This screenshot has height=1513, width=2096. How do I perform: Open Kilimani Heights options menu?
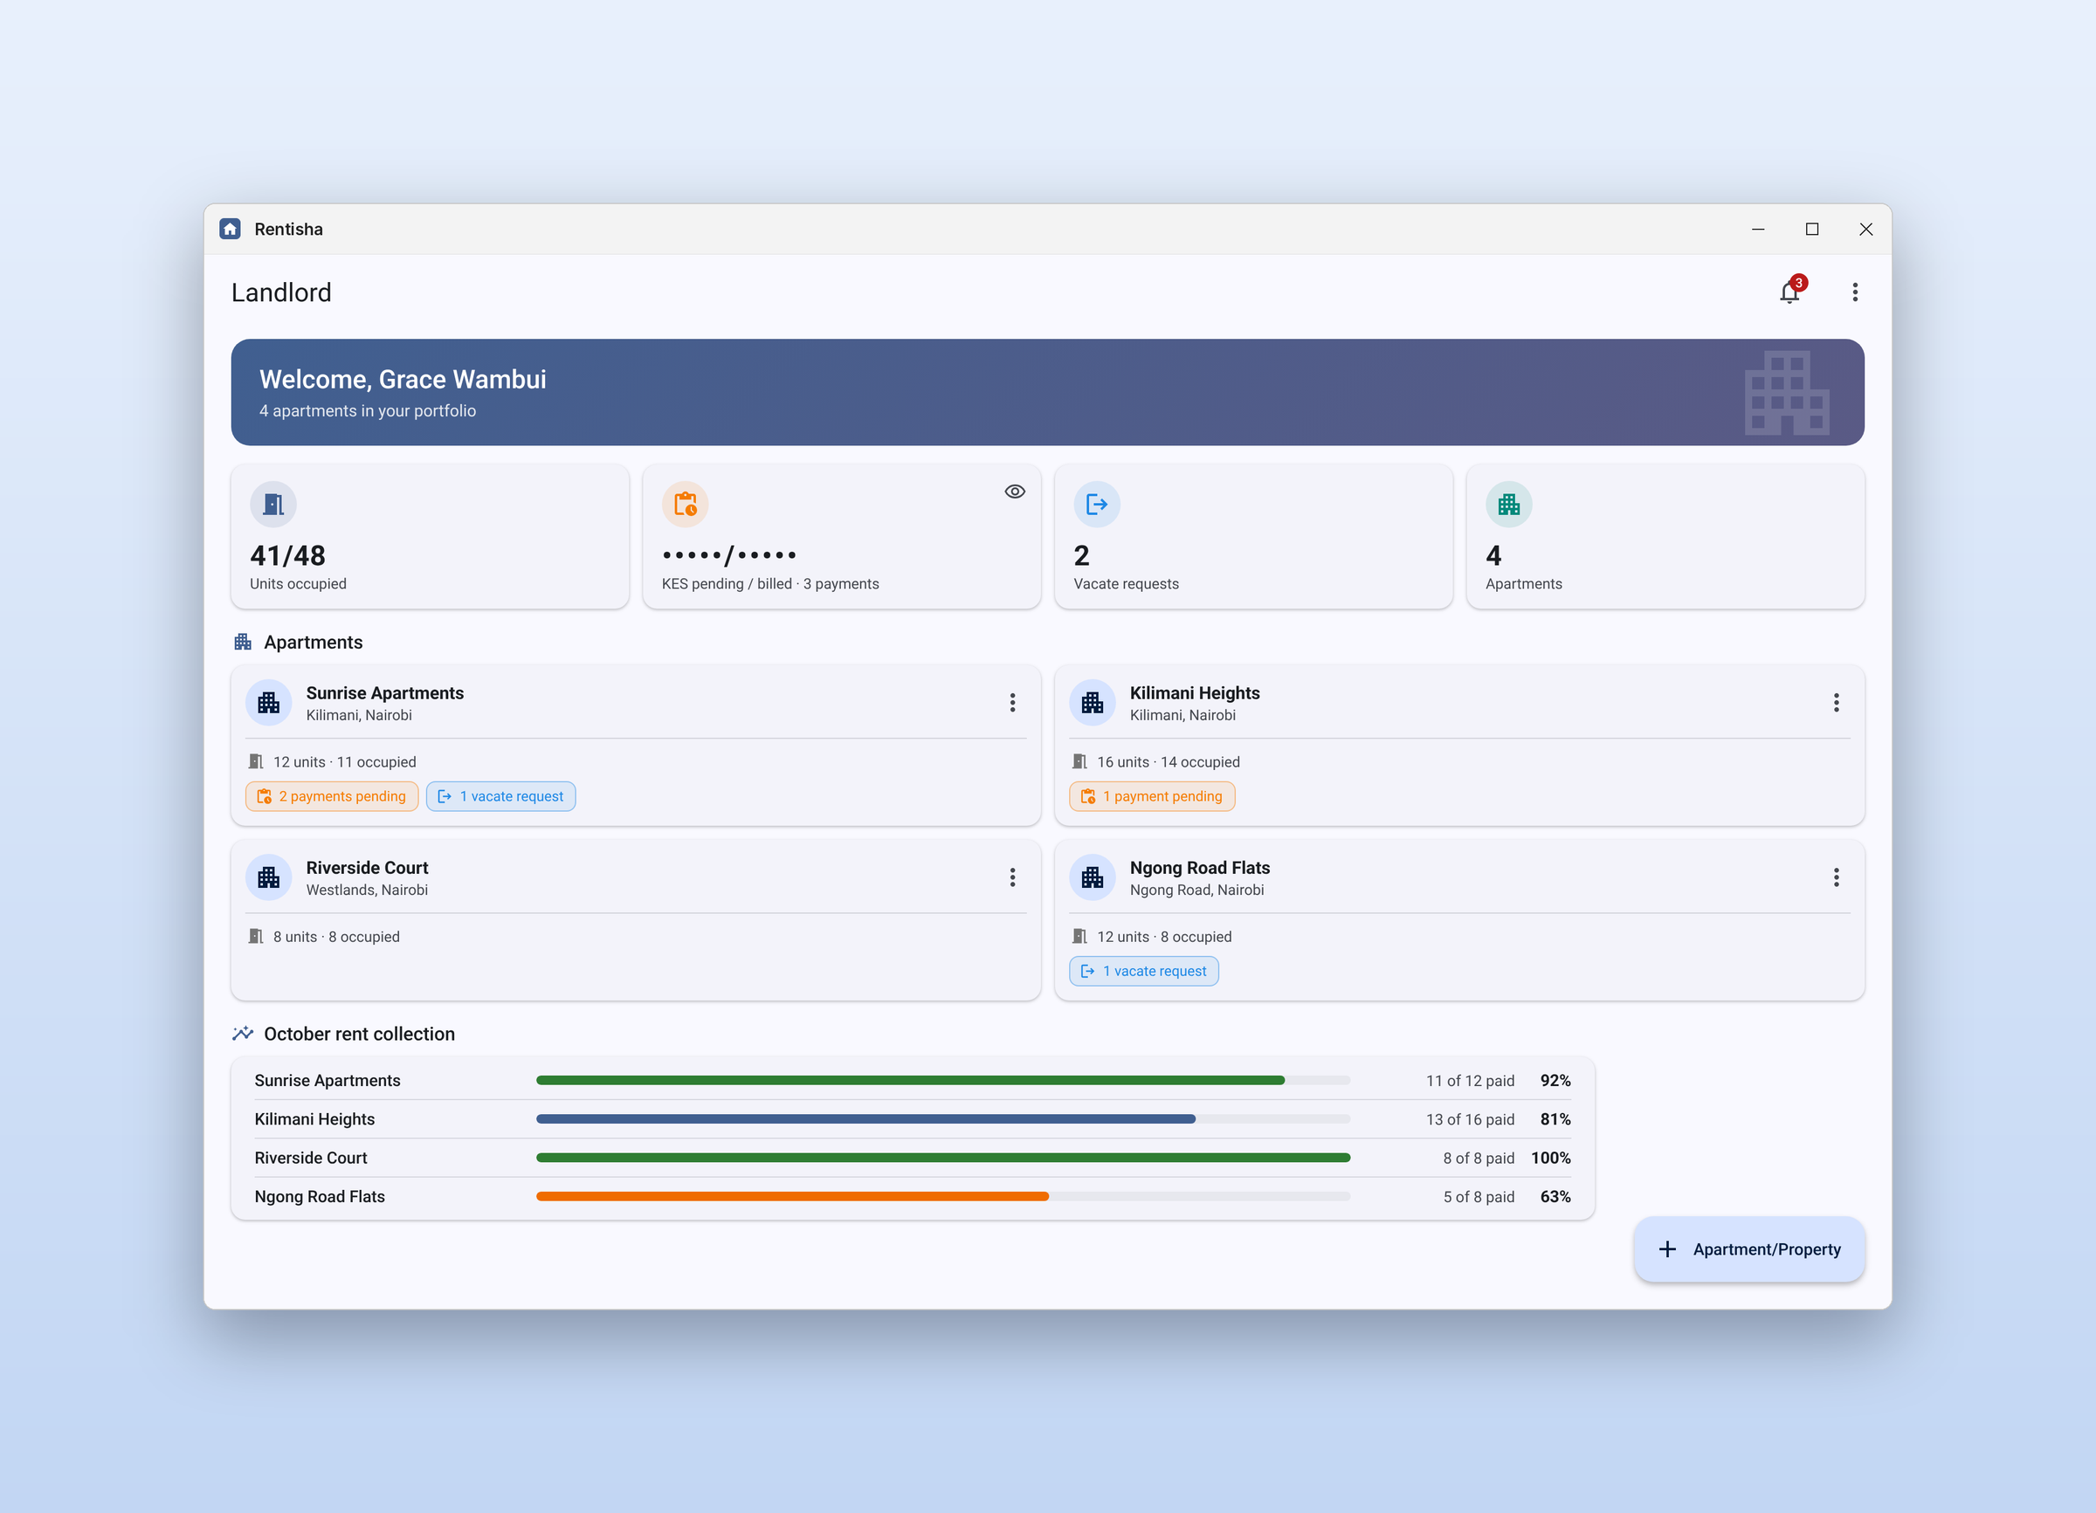click(x=1837, y=703)
